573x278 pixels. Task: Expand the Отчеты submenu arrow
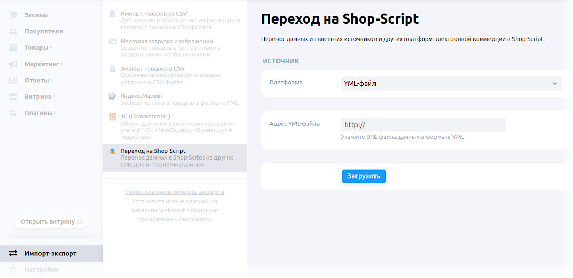pos(52,81)
